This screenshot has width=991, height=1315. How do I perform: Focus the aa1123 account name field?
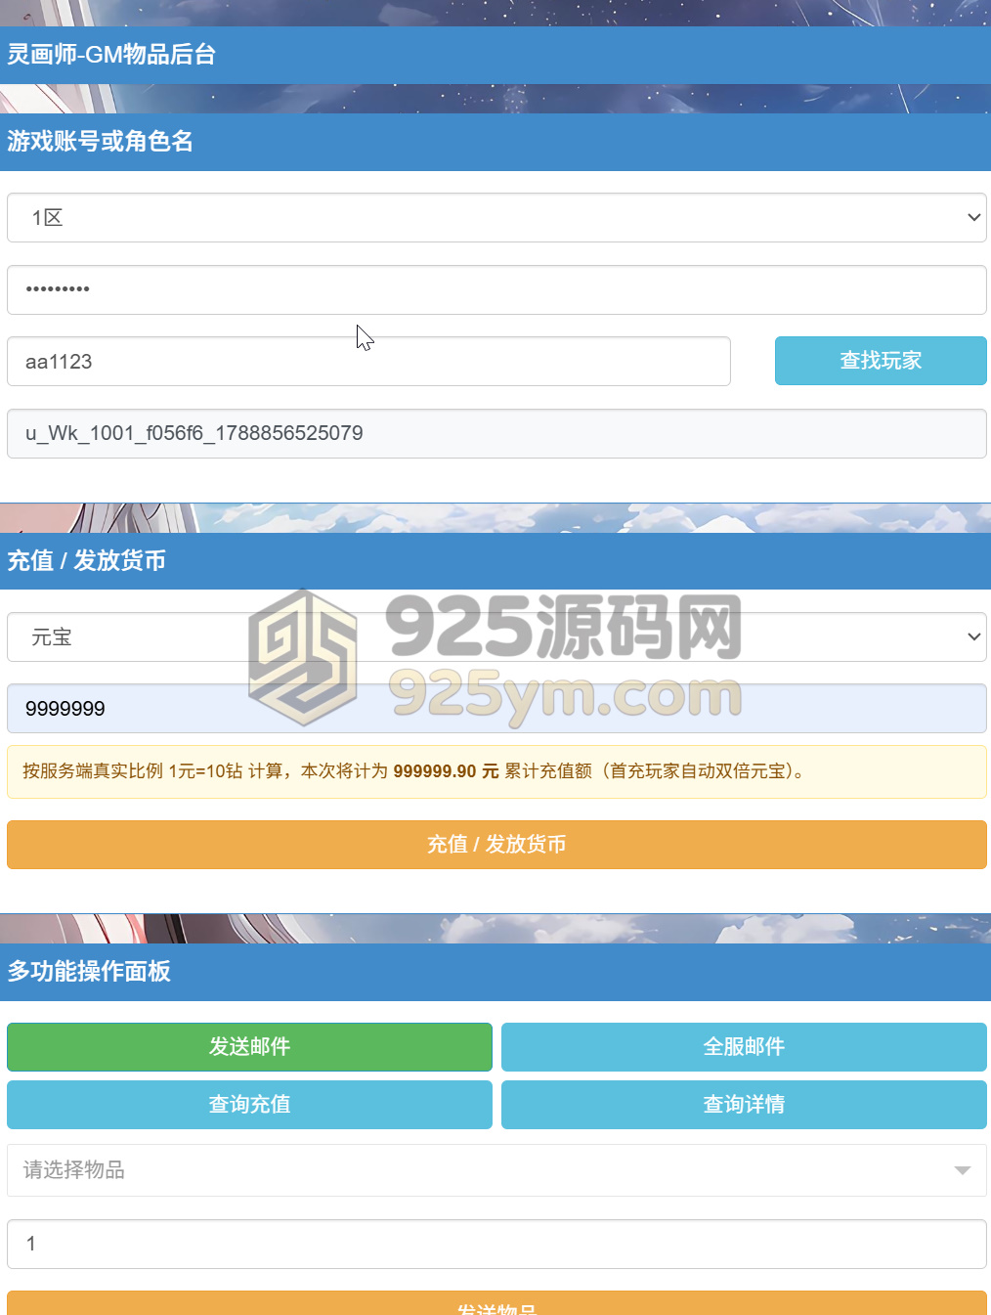[x=368, y=361]
